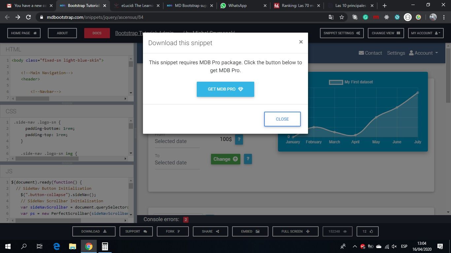Switch to the Las 10 principales tab
Image resolution: width=451 pixels, height=253 pixels.
pyautogui.click(x=350, y=6)
